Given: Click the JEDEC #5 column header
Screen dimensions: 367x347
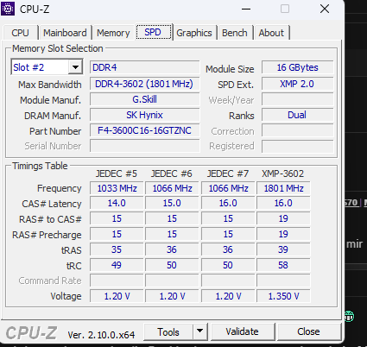Looking at the screenshot, I should [117, 173].
